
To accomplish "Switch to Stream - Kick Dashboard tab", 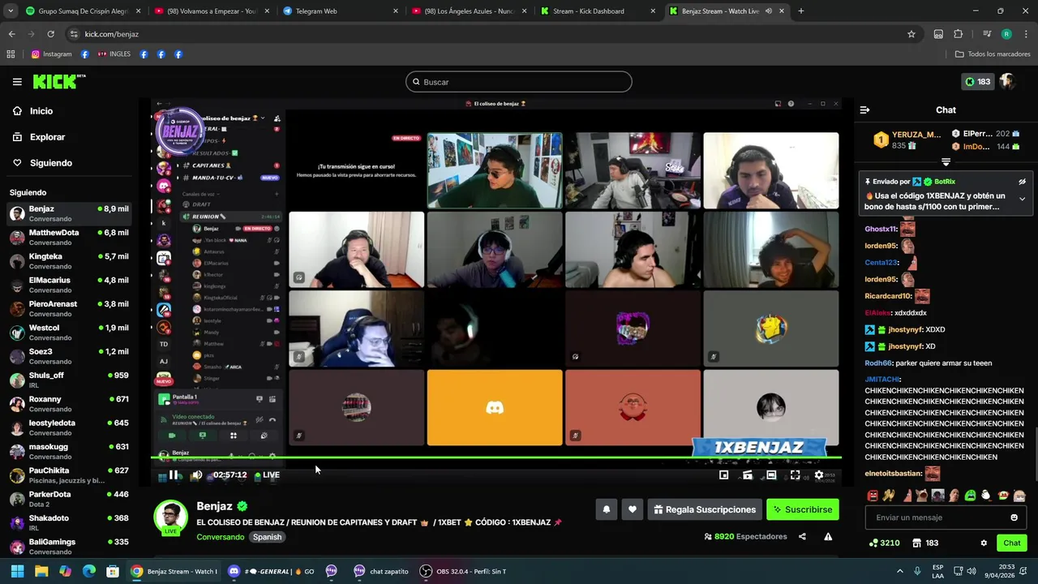I will [x=598, y=11].
